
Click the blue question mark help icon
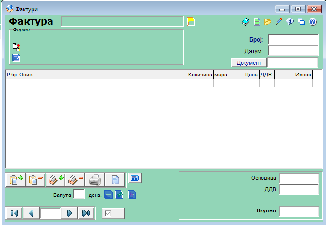click(313, 22)
